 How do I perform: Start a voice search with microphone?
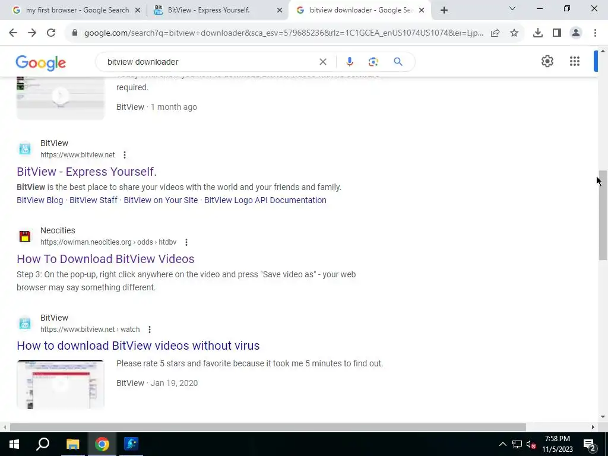(x=350, y=62)
